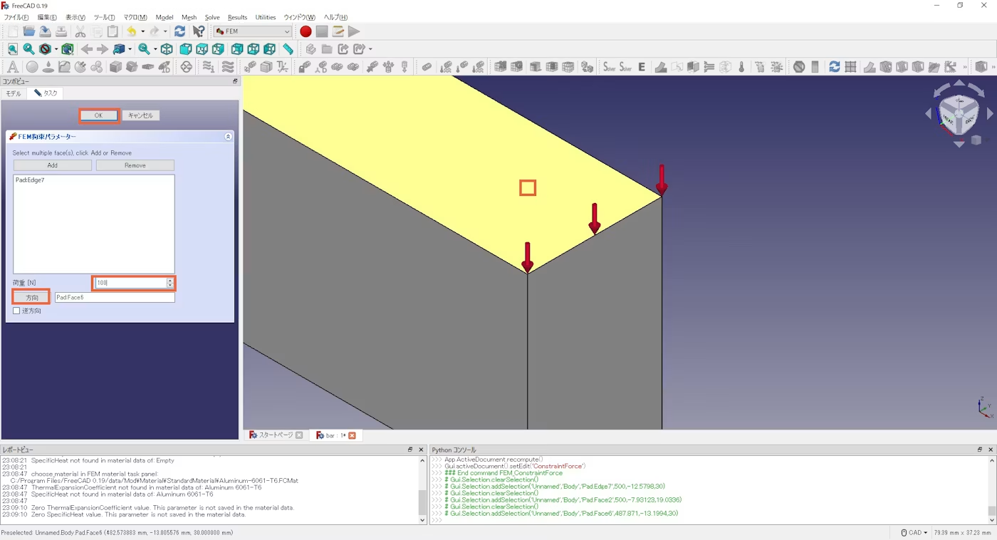The width and height of the screenshot is (997, 540).
Task: Open the Results menu
Action: [x=238, y=17]
